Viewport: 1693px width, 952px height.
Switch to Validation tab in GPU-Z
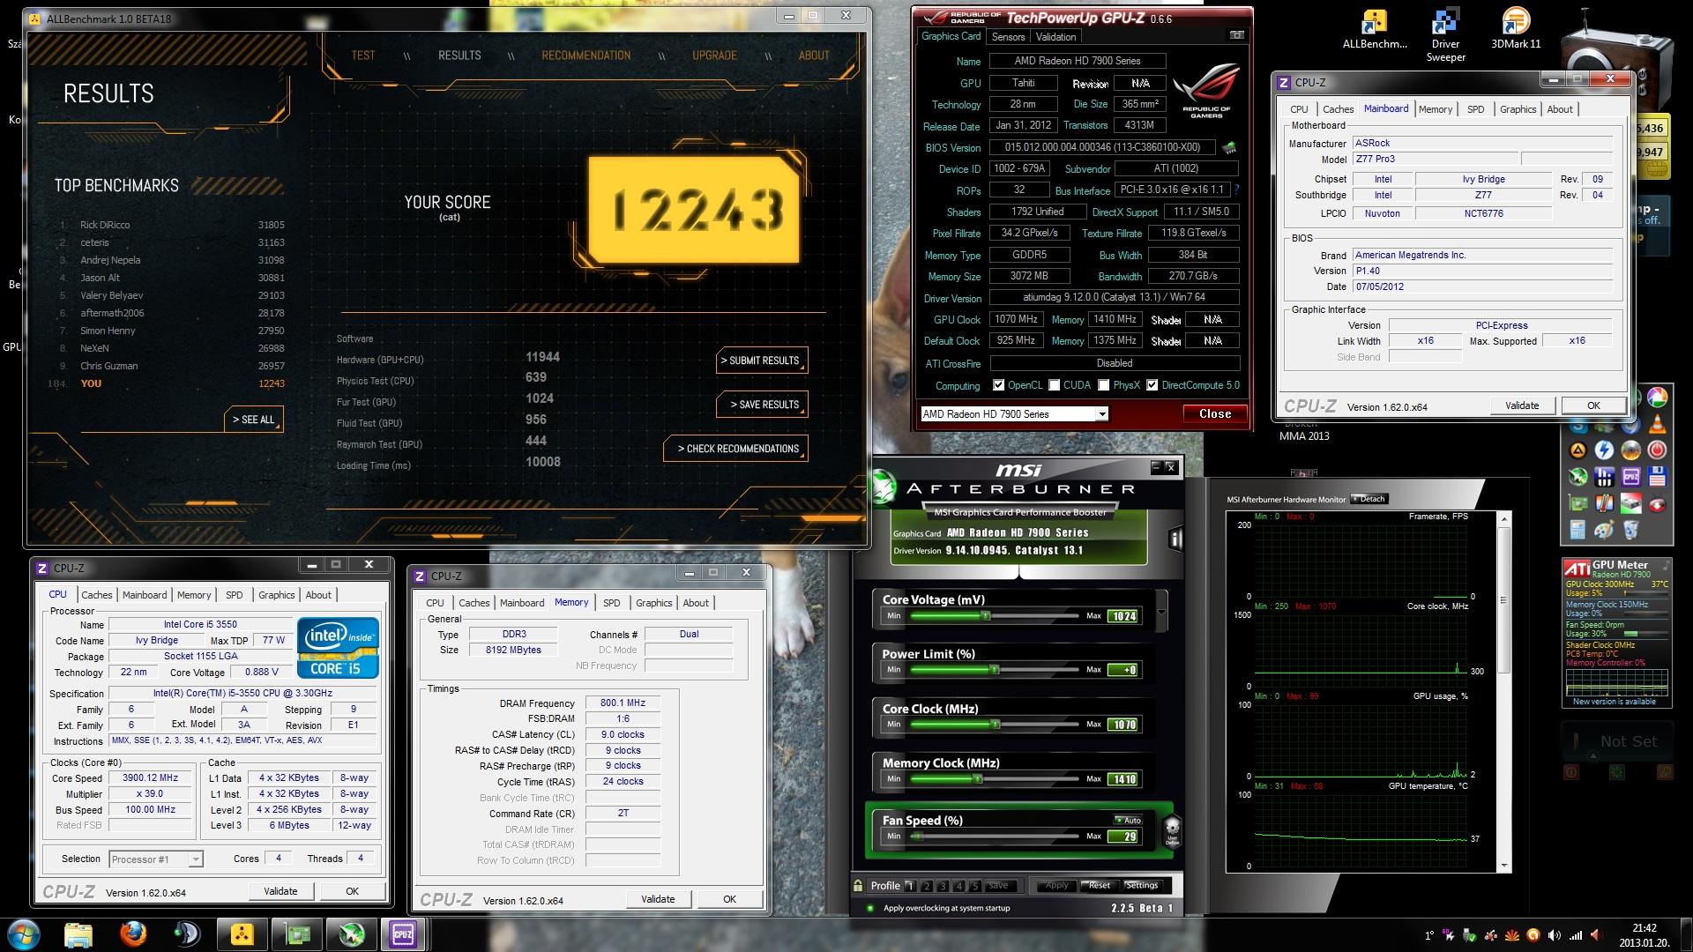click(1055, 37)
